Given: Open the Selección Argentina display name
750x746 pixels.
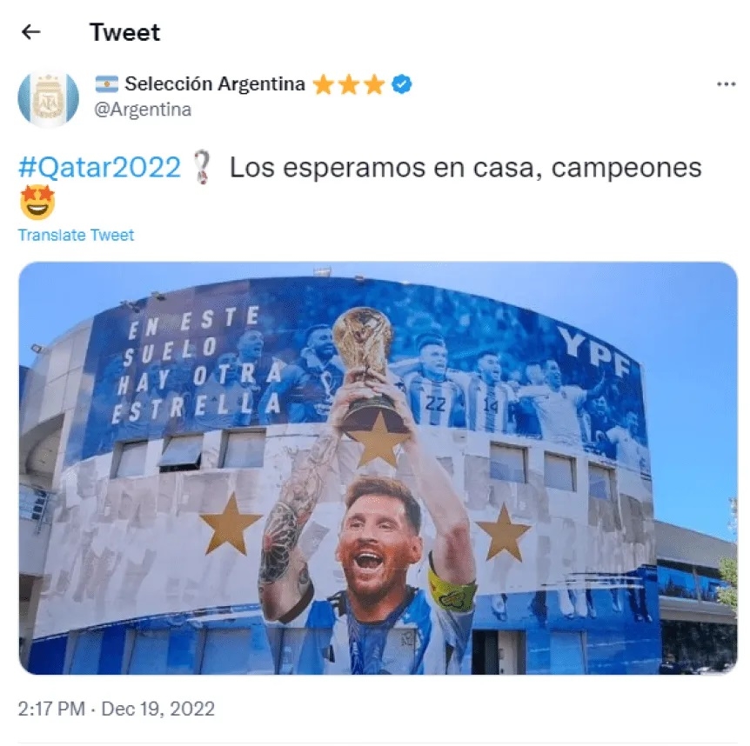Looking at the screenshot, I should [215, 84].
